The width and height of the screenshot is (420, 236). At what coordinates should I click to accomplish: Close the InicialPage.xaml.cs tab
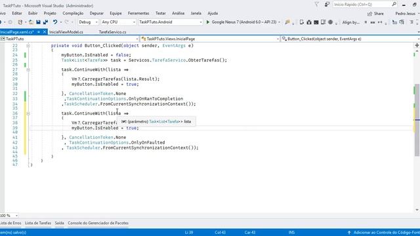tap(45, 32)
